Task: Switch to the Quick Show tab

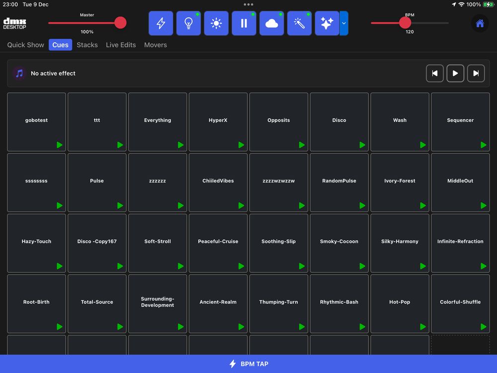Action: [x=26, y=45]
